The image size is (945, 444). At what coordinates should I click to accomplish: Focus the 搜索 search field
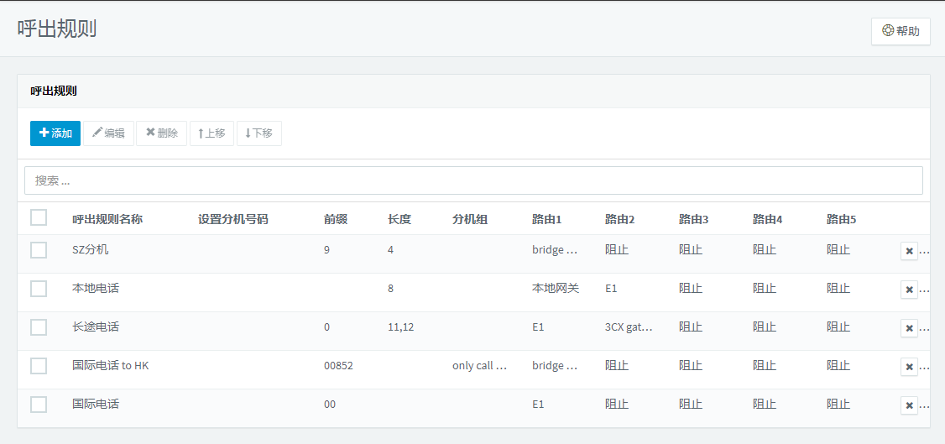[x=473, y=180]
